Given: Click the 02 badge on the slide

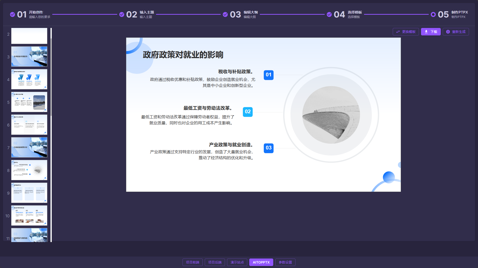Looking at the screenshot, I should (x=247, y=112).
